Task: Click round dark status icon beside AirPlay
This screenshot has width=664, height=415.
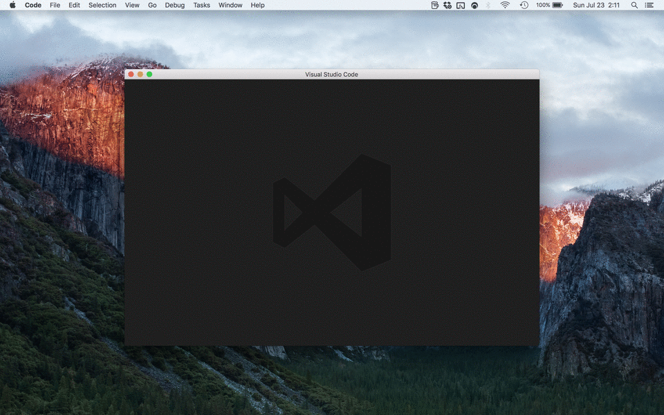Action: 474,5
